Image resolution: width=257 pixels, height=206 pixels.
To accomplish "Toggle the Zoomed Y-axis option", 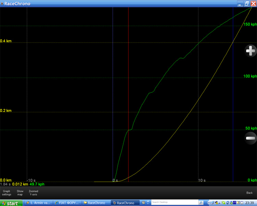I will [x=34, y=193].
